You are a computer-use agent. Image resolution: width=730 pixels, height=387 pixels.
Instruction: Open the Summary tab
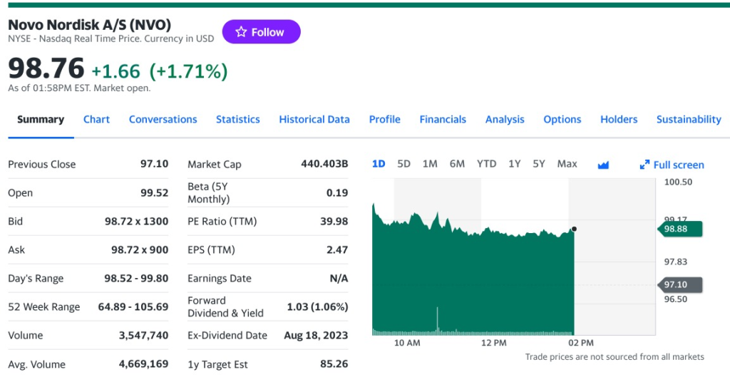pyautogui.click(x=41, y=119)
